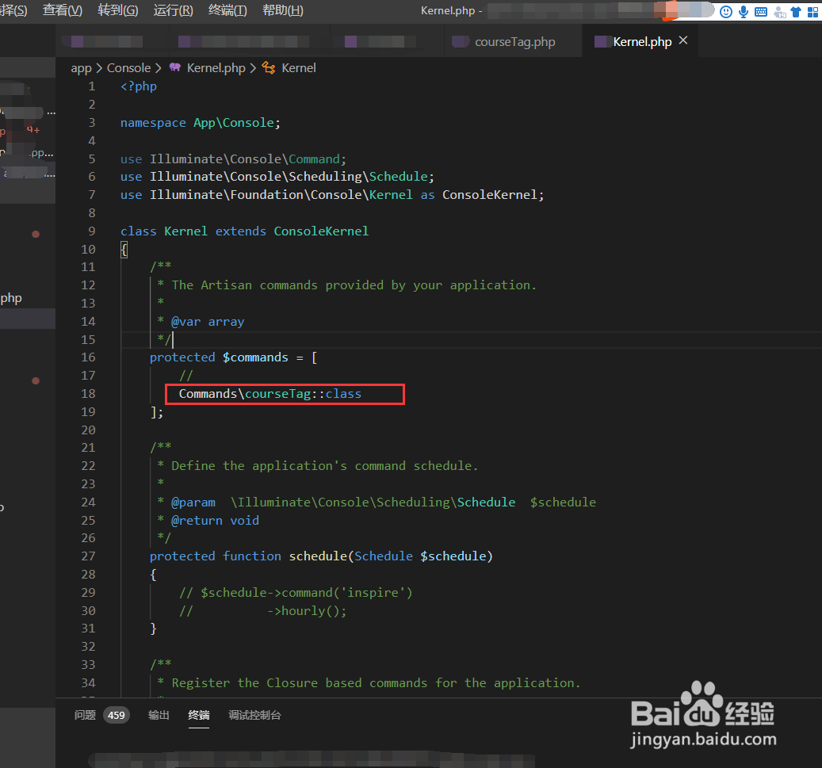Click the commented "command('inspire')" line
822x768 pixels.
pyautogui.click(x=296, y=593)
